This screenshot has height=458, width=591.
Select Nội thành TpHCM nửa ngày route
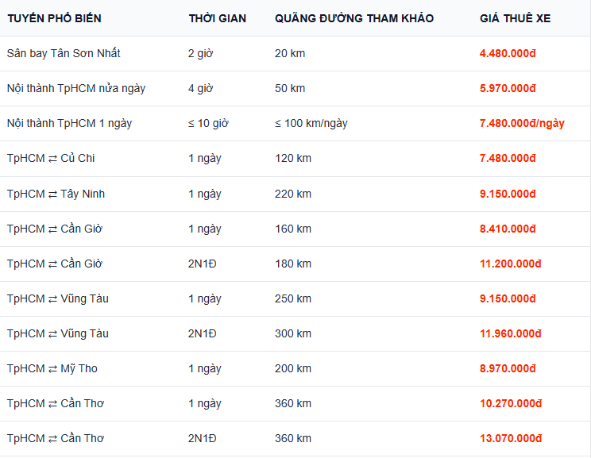[75, 88]
